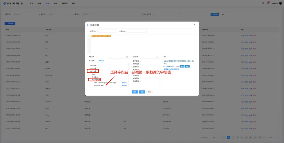Expand 逻辑函数 category
284x143 pixels.
pos(137,67)
